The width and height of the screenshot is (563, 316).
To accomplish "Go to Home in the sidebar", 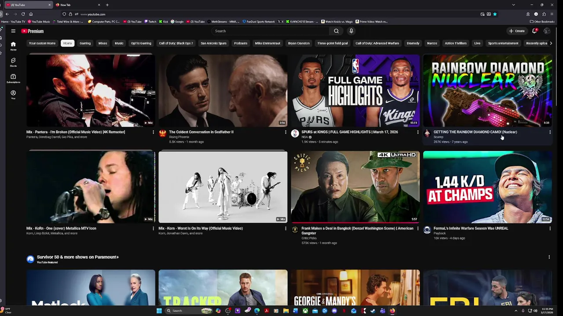I will pos(13,46).
